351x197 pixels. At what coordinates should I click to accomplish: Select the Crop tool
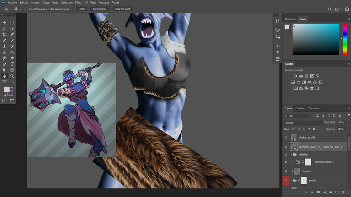pyautogui.click(x=5, y=34)
